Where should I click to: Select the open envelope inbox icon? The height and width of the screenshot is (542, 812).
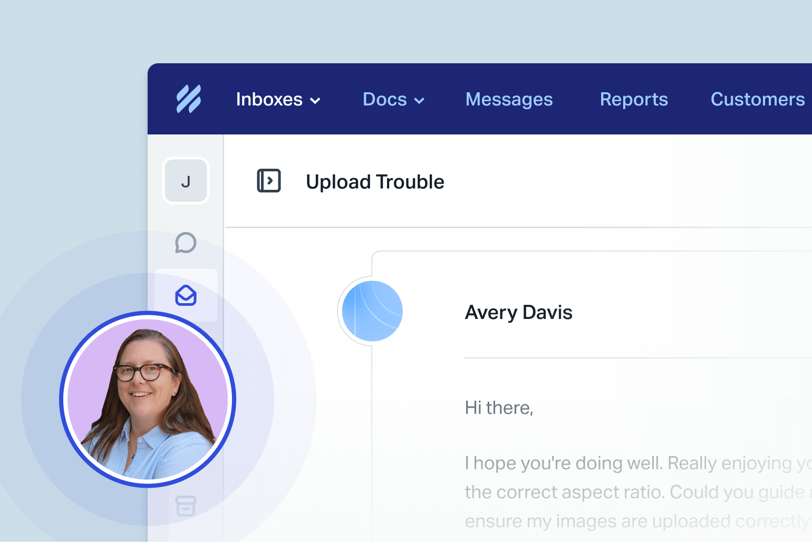[186, 295]
